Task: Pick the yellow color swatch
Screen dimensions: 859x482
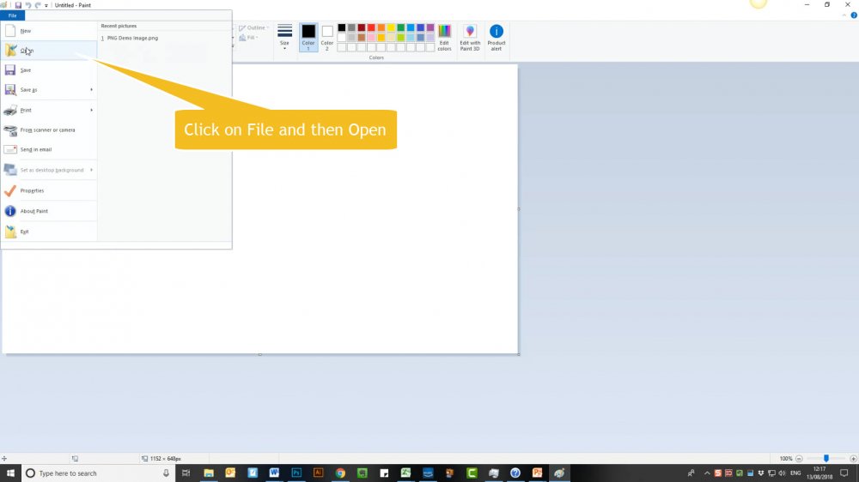Action: (x=391, y=28)
